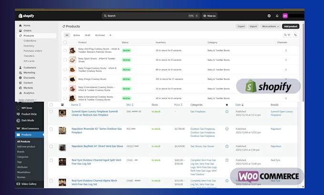Image resolution: width=324 pixels, height=195 pixels.
Task: Sort WooCommerce products by Name column
Action: (x=76, y=105)
